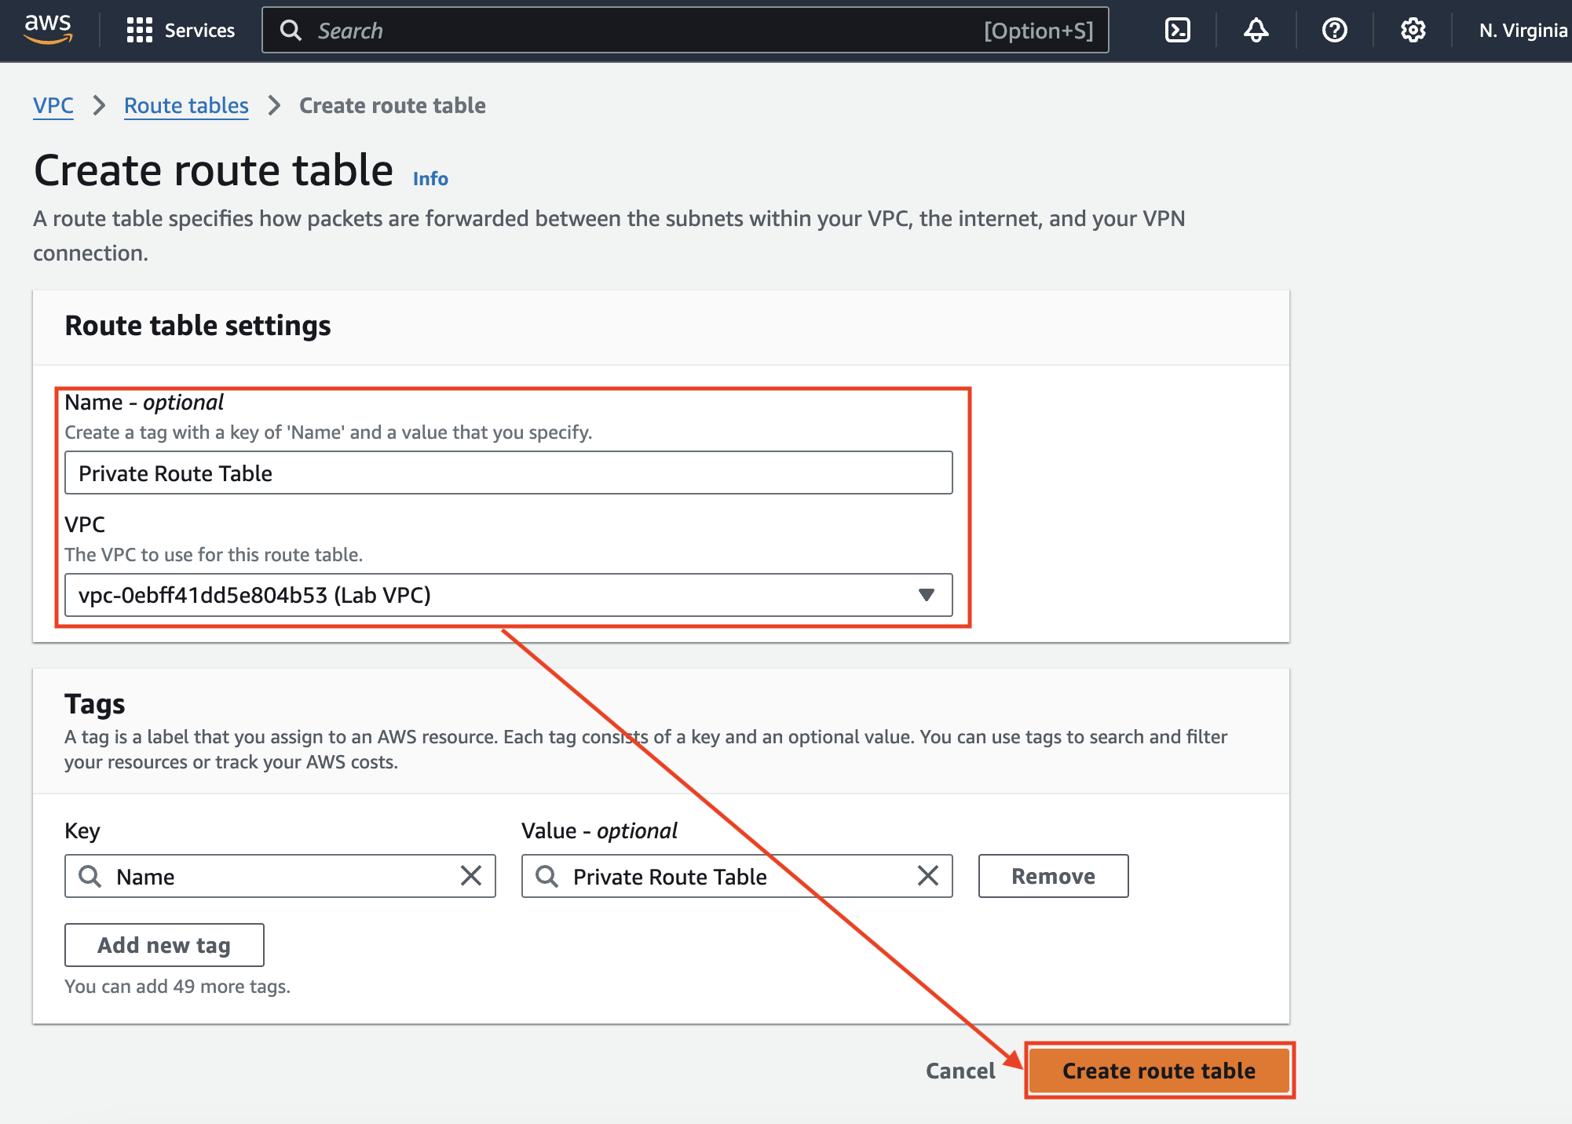Go to VPC breadcrumb link
This screenshot has width=1572, height=1124.
coord(53,105)
